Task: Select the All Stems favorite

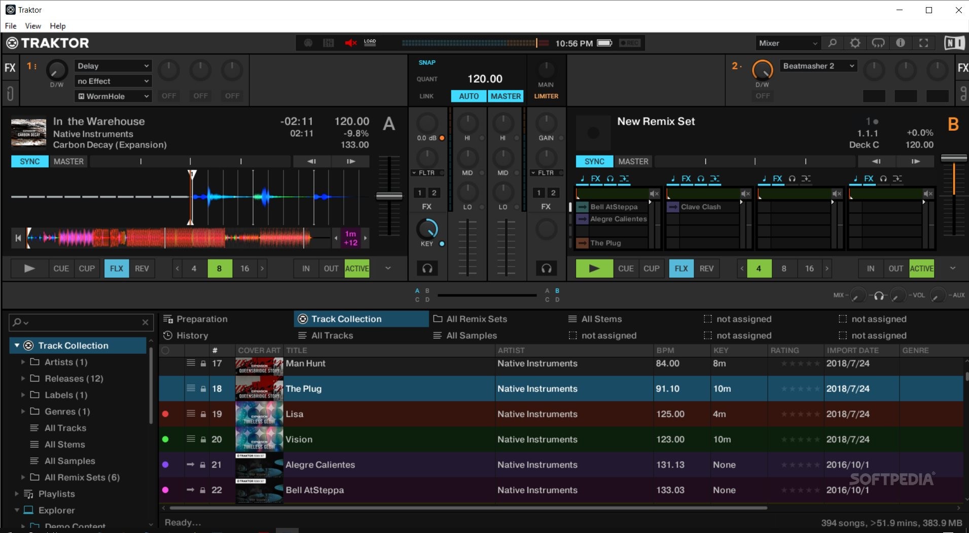Action: point(595,319)
